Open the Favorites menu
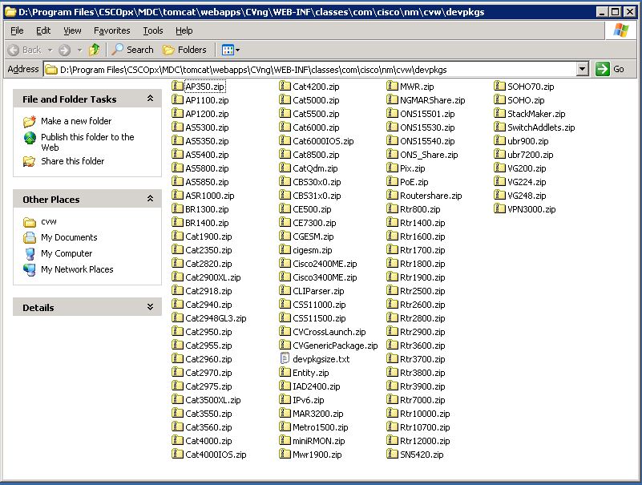Image resolution: width=642 pixels, height=485 pixels. 111,30
